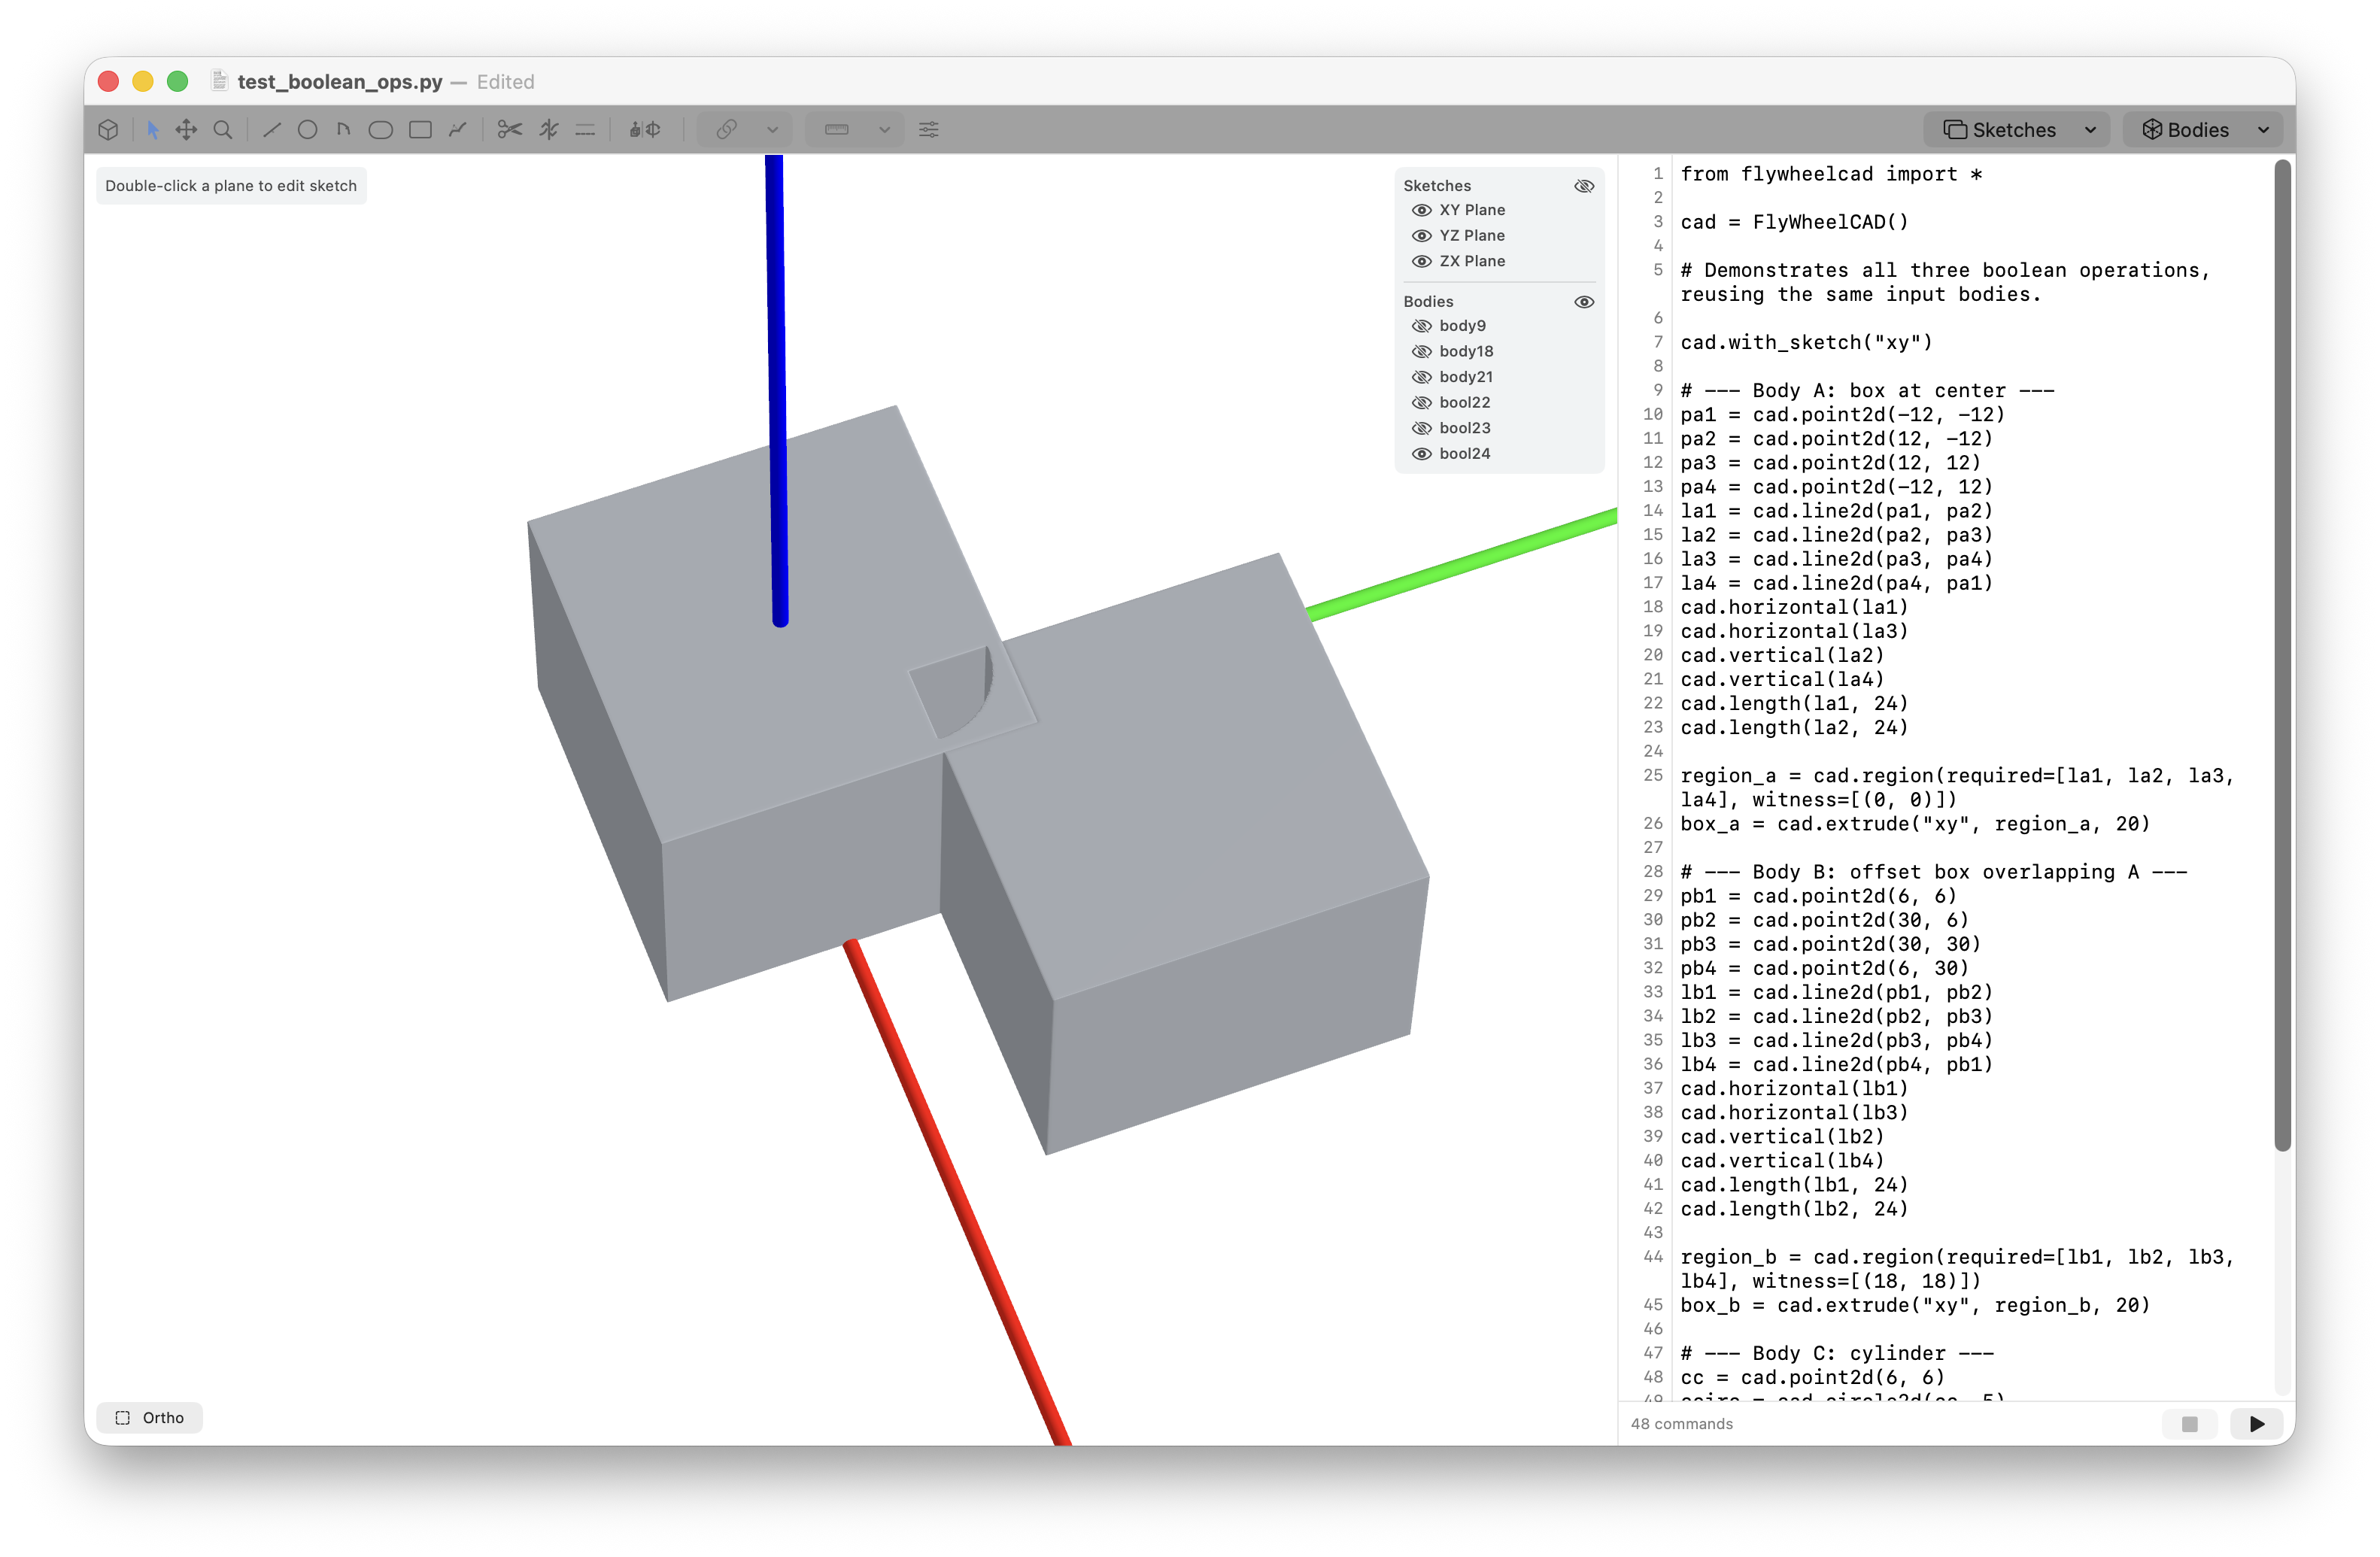
Task: Hide the bool24 body
Action: (x=1421, y=454)
